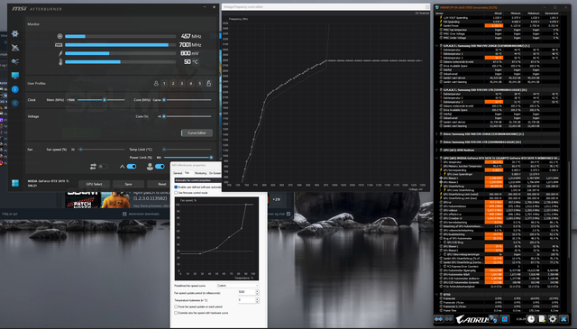Click the core clock gauge icon in Monitor
The height and width of the screenshot is (329, 577).
pyautogui.click(x=60, y=36)
